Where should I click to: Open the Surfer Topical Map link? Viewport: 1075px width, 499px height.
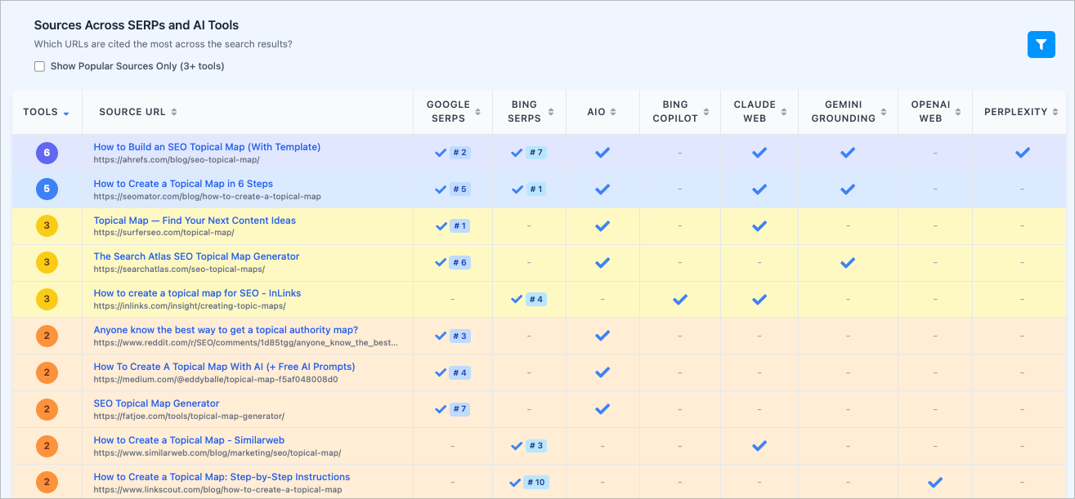195,221
